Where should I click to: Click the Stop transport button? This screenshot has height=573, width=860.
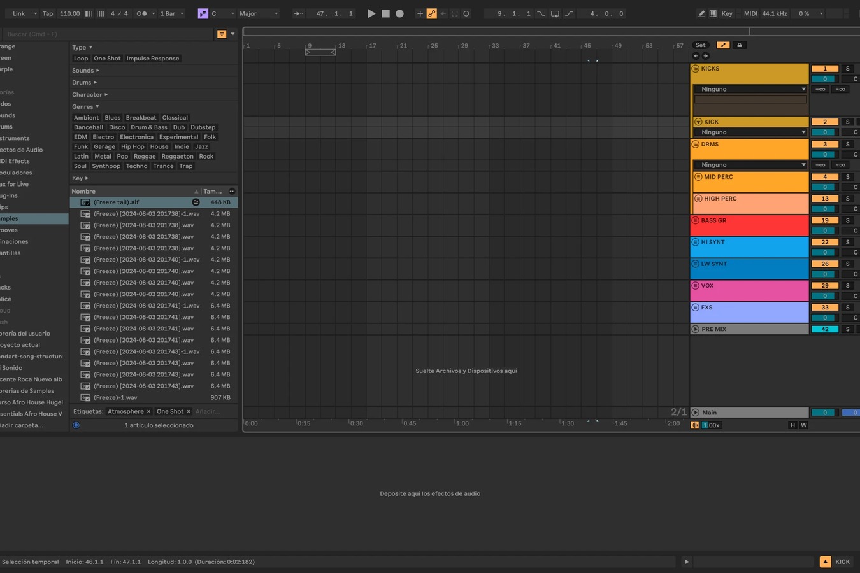[385, 13]
